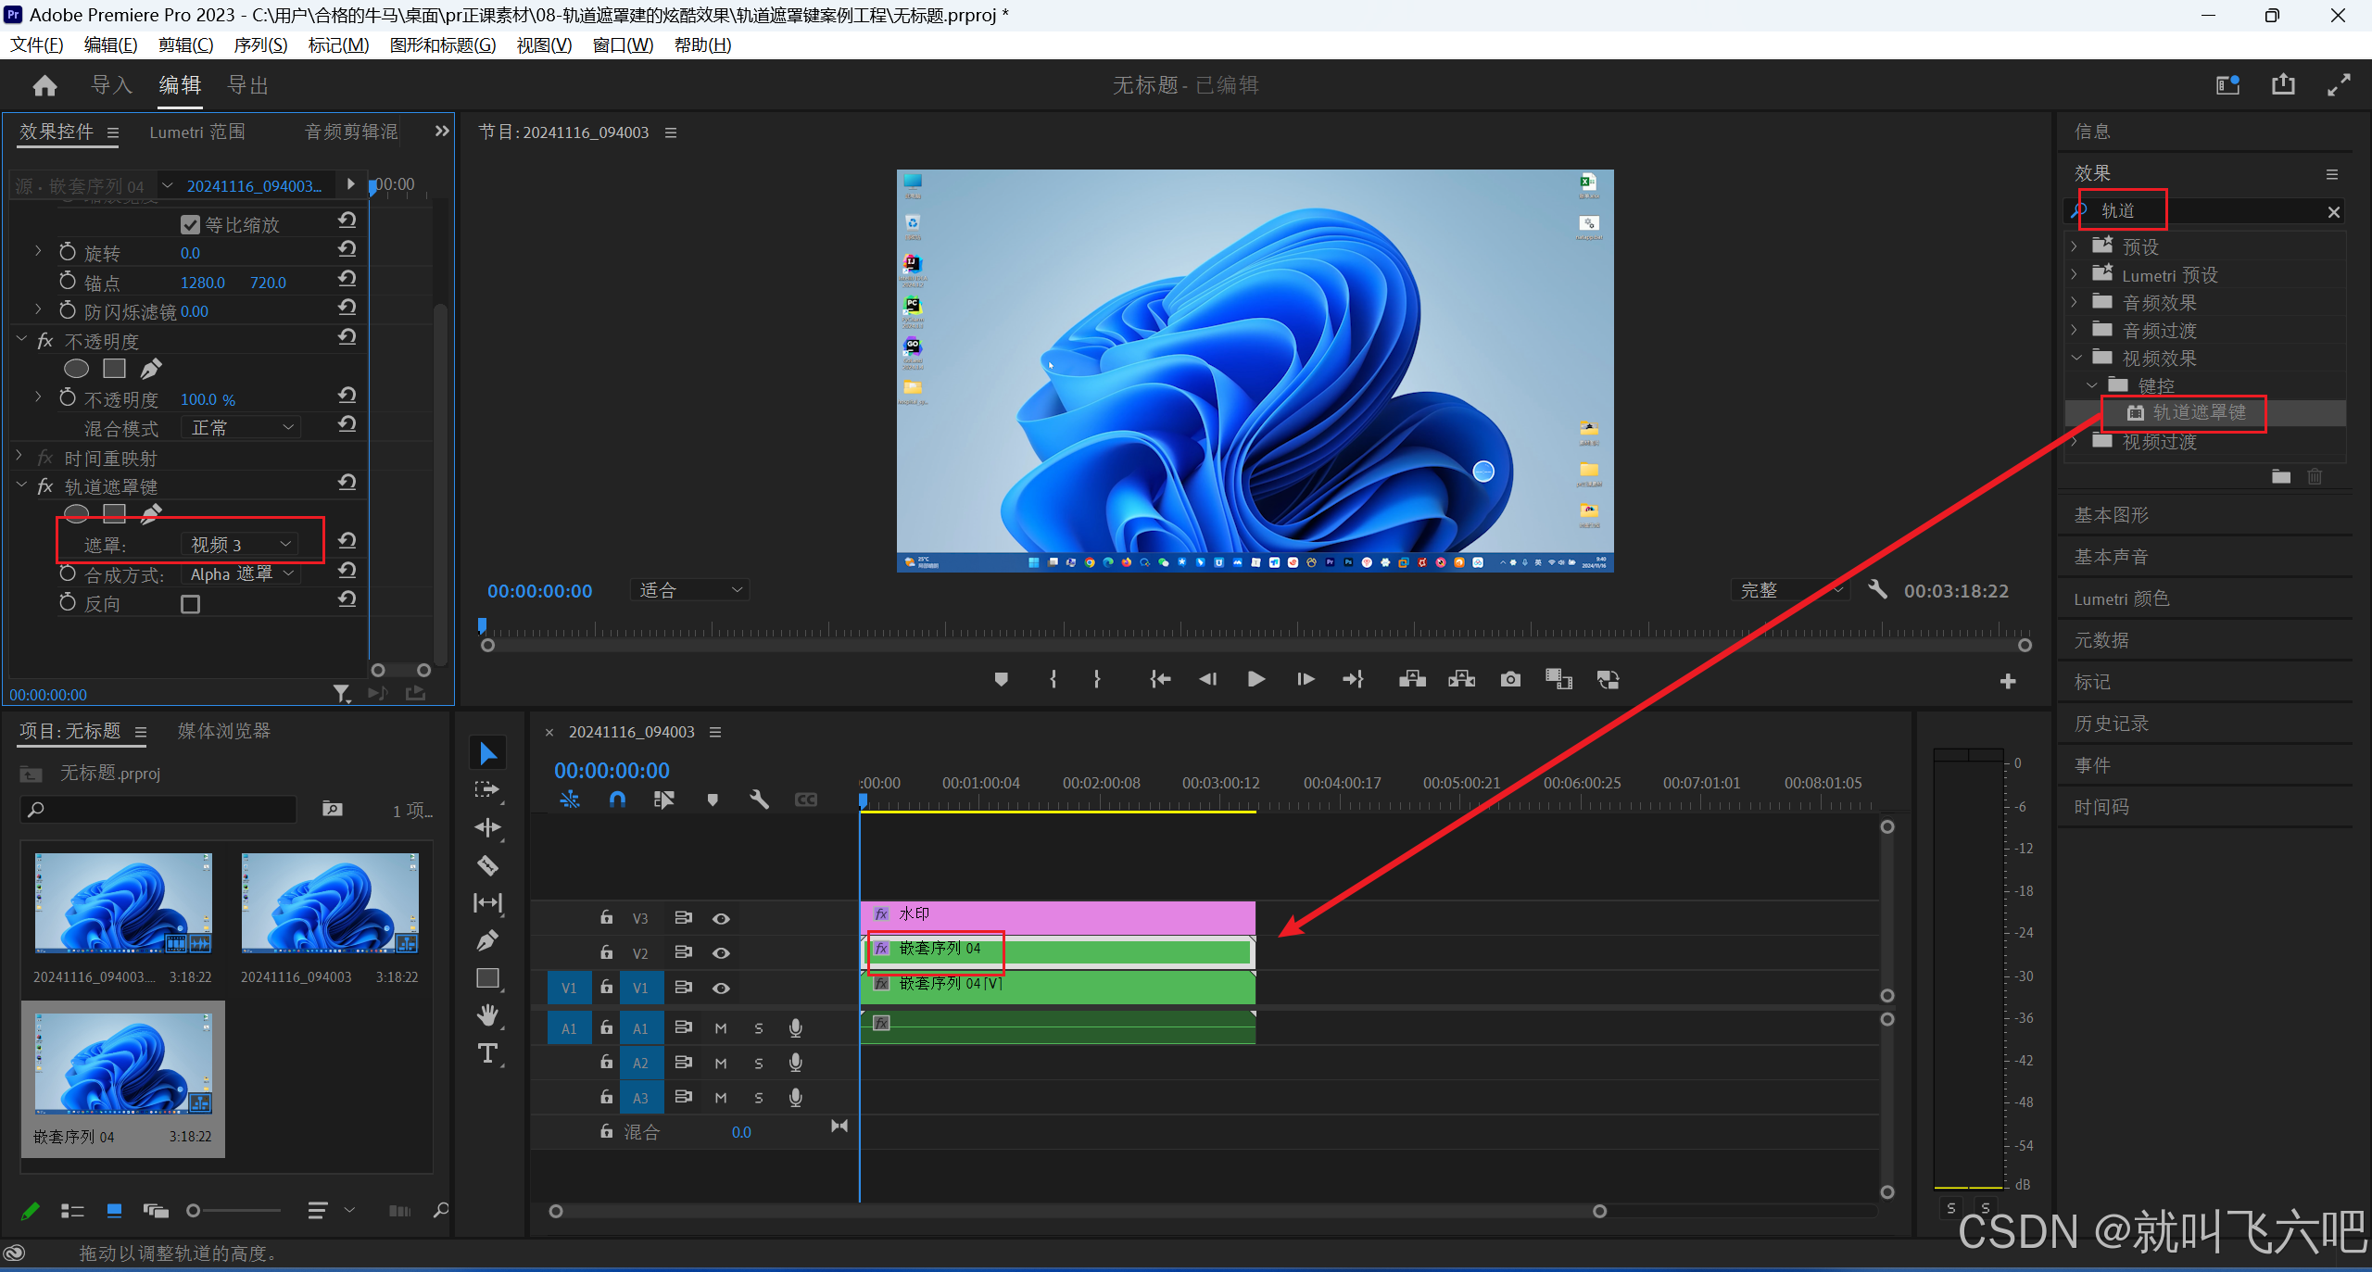Image resolution: width=2372 pixels, height=1272 pixels.
Task: Click the Export Frame camera icon
Action: click(1509, 679)
